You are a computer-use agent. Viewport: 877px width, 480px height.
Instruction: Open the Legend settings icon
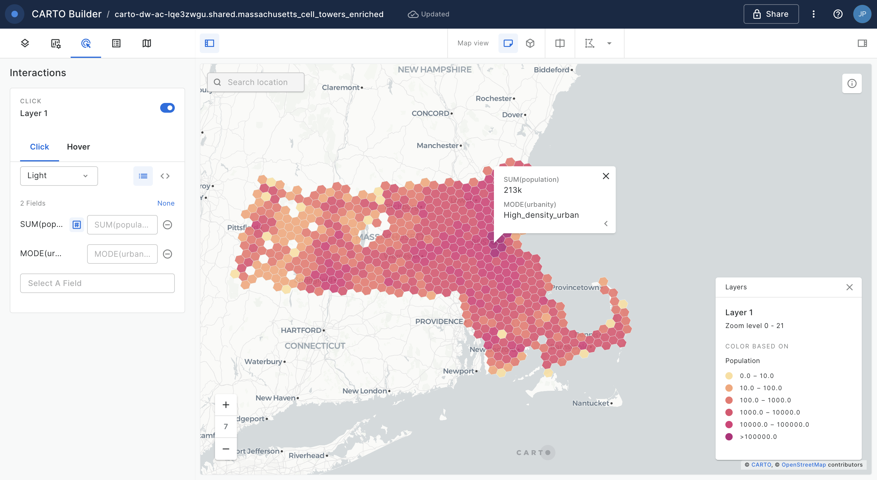[x=116, y=43]
